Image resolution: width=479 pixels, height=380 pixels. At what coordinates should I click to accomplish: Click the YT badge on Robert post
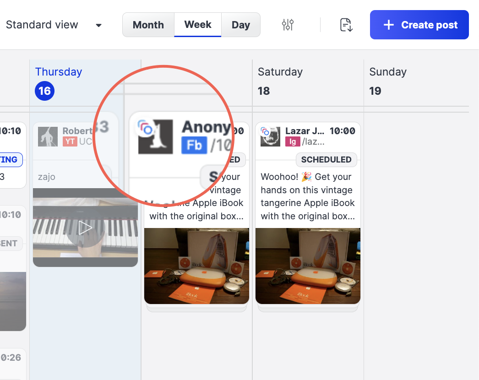(x=70, y=141)
